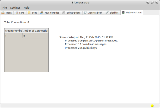Click the Your Identities people icon
The height and width of the screenshot is (108, 160).
point(41,13)
